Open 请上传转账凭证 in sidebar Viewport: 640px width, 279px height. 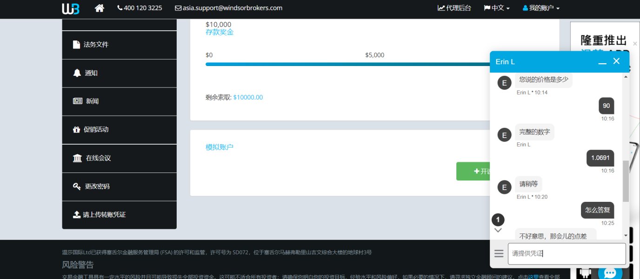(x=119, y=215)
